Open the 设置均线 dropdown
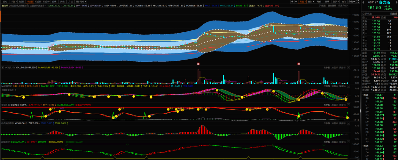Viewport: 398px width, 160px height. [x=343, y=6]
